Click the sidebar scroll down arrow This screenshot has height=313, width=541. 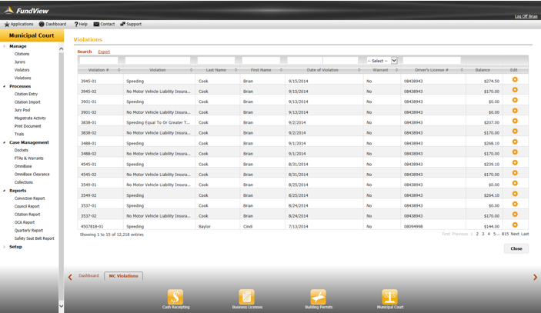point(61,306)
